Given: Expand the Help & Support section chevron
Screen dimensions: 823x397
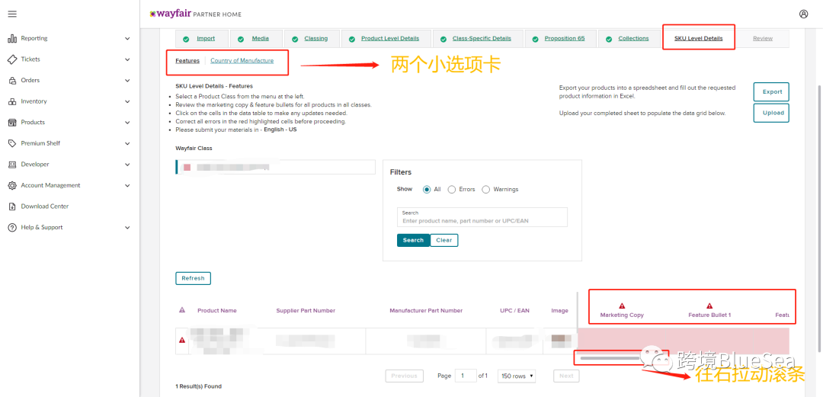Looking at the screenshot, I should [x=127, y=227].
